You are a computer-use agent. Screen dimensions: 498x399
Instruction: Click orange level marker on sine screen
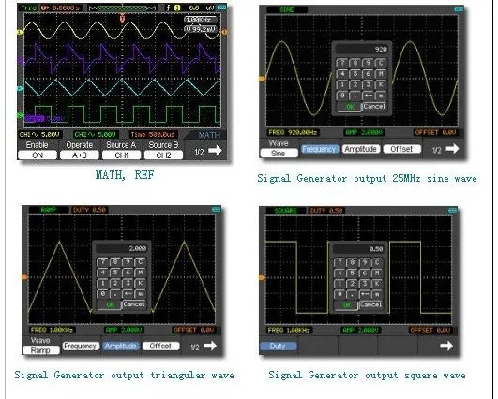[x=263, y=79]
